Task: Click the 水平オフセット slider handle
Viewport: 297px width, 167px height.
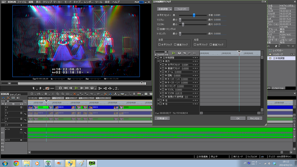Action: (194, 15)
